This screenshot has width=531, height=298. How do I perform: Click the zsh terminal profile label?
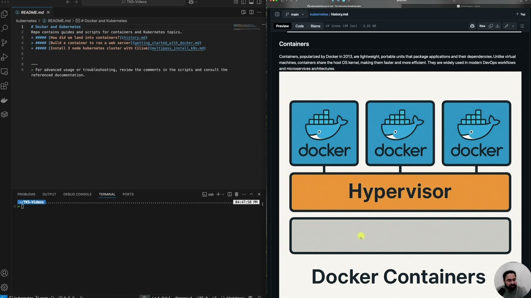click(x=208, y=194)
